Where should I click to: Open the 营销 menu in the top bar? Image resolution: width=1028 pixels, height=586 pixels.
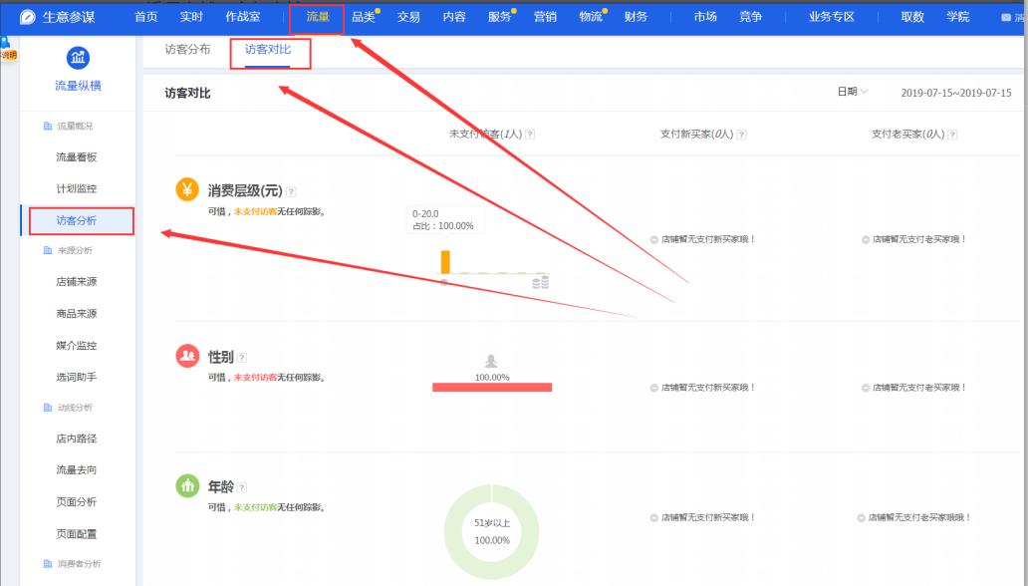click(543, 15)
